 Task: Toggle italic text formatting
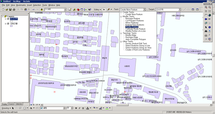click(79, 108)
